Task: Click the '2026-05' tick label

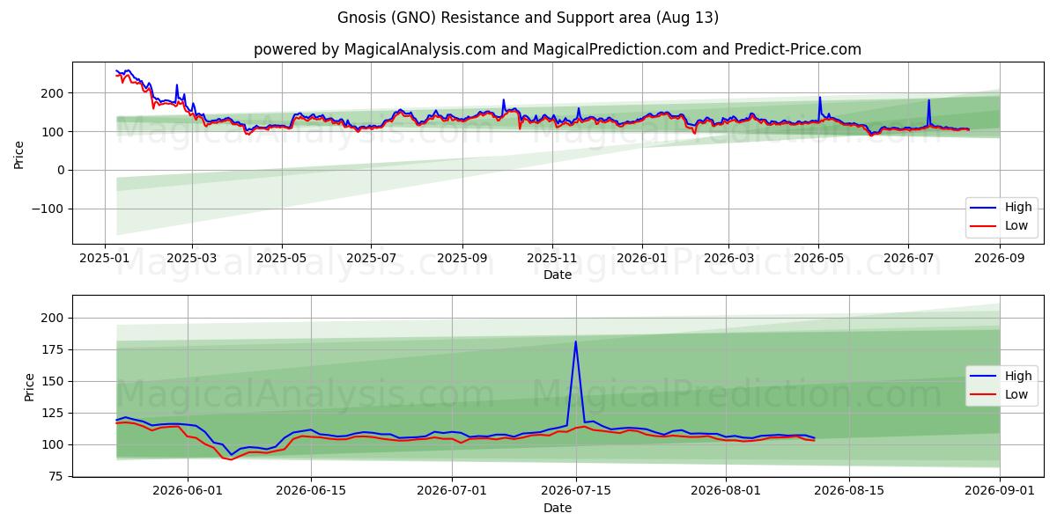Action: [x=819, y=259]
